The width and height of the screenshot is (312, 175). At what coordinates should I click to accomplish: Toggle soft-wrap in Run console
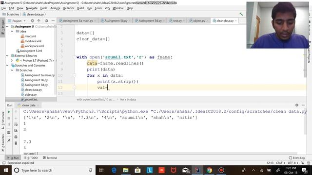click(16, 124)
